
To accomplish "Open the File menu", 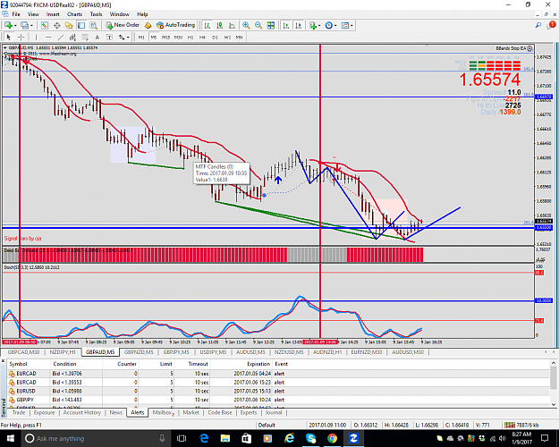I will click(16, 14).
